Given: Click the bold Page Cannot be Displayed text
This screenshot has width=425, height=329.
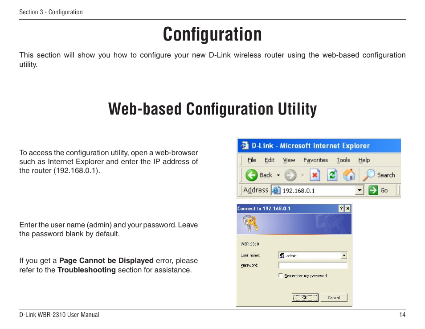Looking at the screenshot, I should pos(106,260).
